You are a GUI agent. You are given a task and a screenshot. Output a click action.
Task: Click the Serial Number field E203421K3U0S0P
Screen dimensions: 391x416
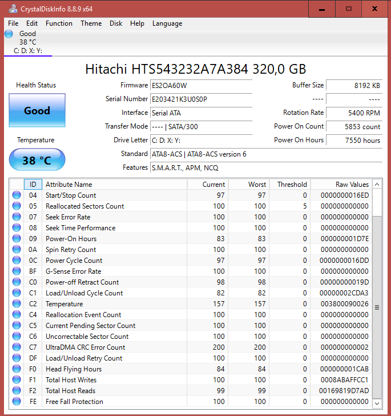201,99
